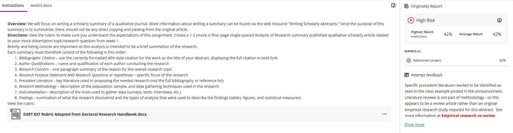This screenshot has width=513, height=133.
Task: Click the rubric document file icon
Action: click(x=15, y=114)
